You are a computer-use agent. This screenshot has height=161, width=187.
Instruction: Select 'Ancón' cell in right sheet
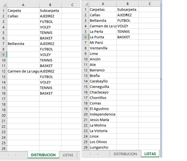coord(103,59)
